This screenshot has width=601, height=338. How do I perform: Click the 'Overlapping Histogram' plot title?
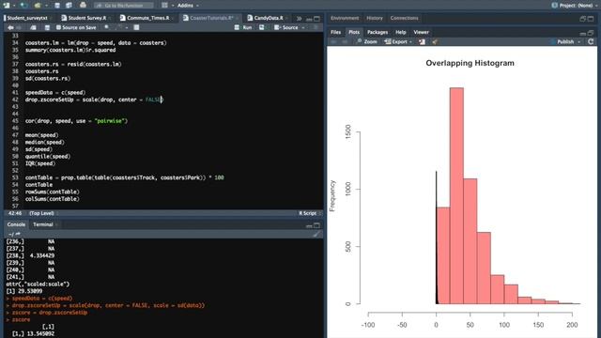point(470,63)
